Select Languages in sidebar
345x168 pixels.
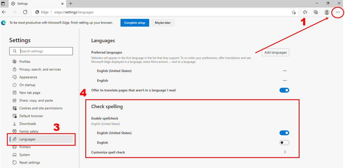pyautogui.click(x=41, y=139)
